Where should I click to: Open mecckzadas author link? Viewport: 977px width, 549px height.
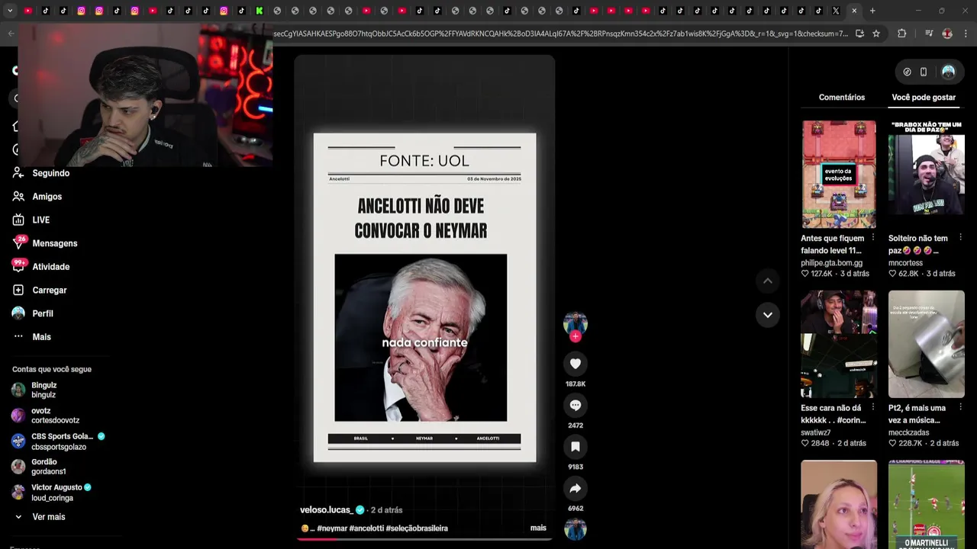pos(908,432)
